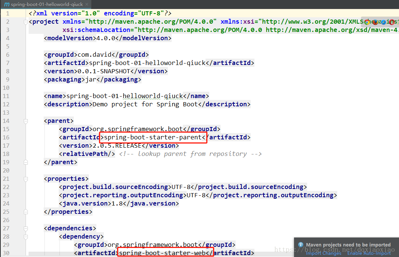Close the spring-boot-01-helloworld-qiuck tab
Image resolution: width=399 pixels, height=257 pixels.
87,5
